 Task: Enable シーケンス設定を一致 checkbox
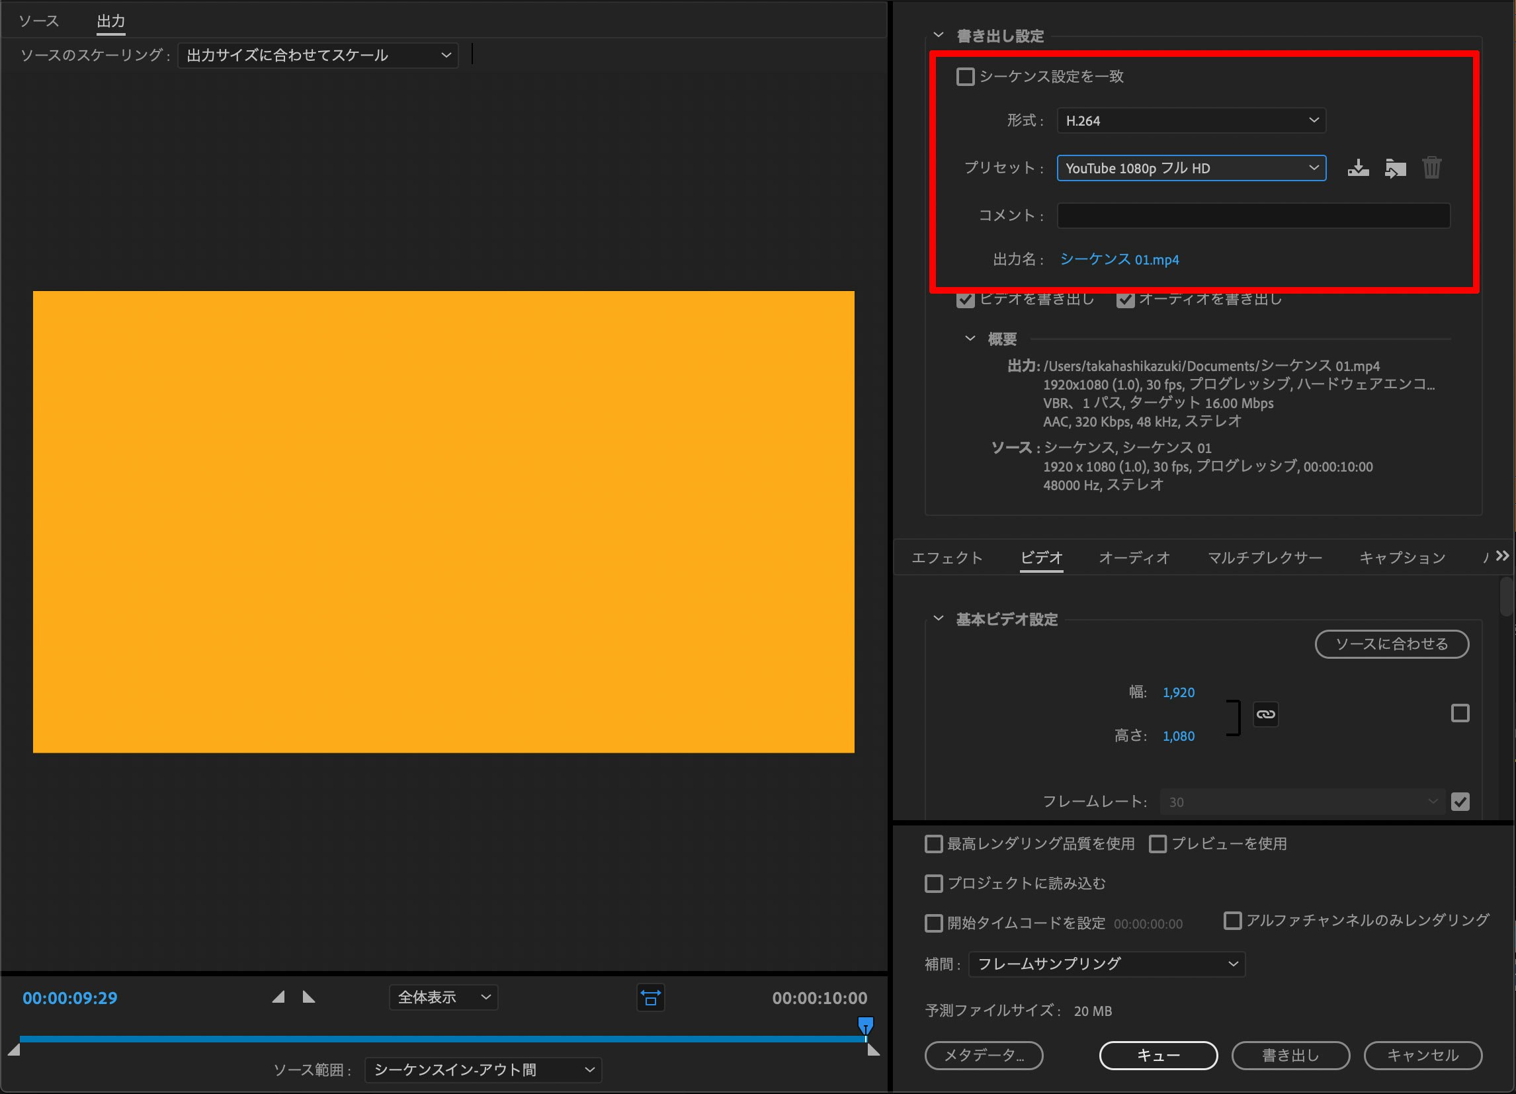point(965,77)
